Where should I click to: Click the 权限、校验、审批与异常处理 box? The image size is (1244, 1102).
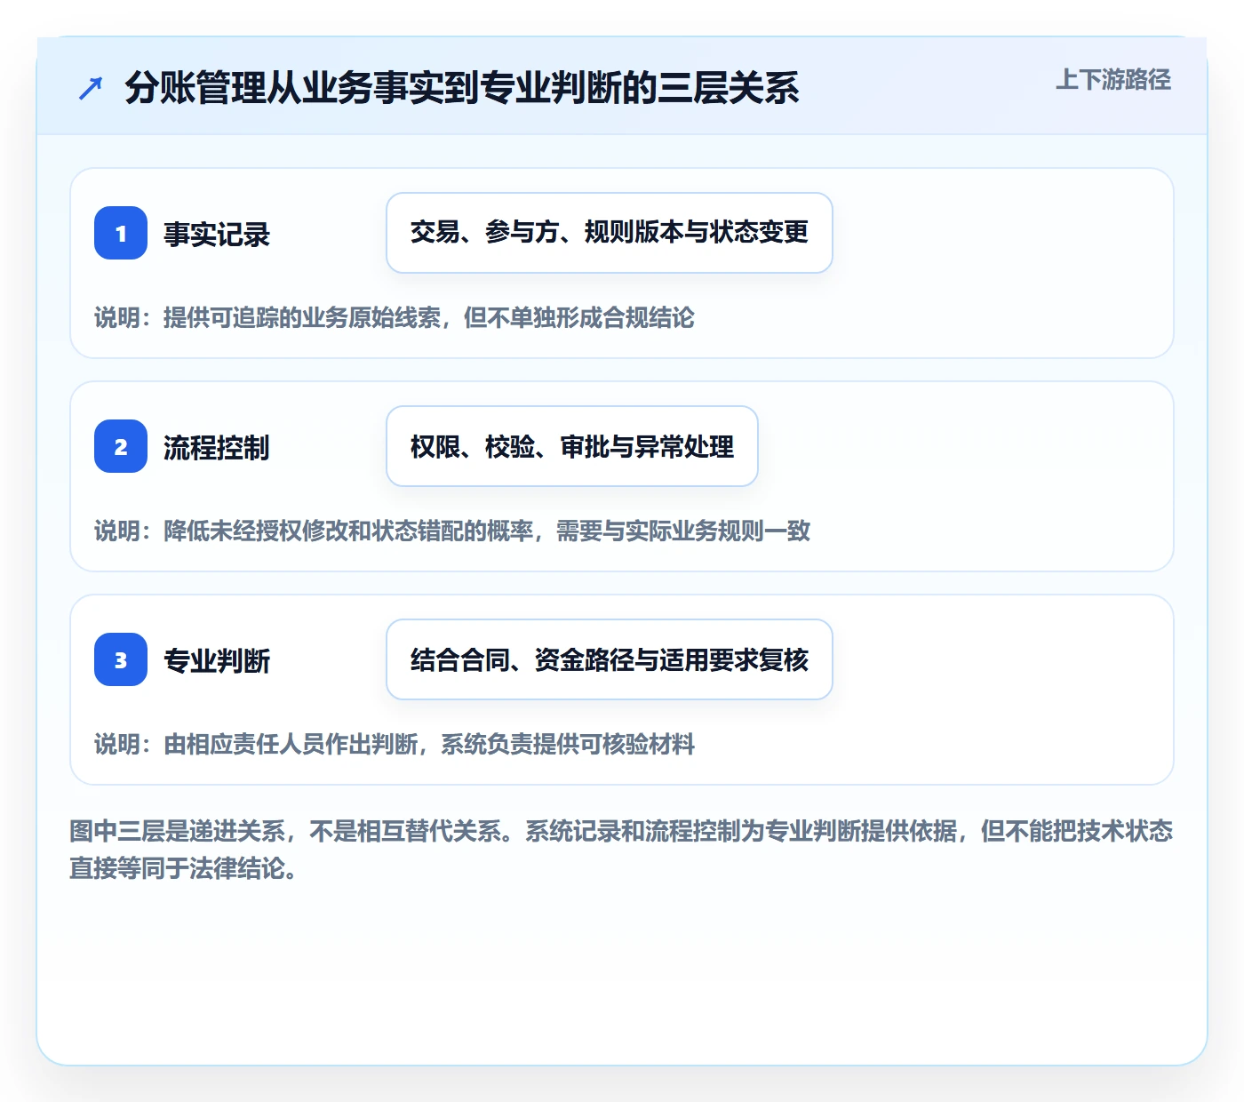point(572,446)
